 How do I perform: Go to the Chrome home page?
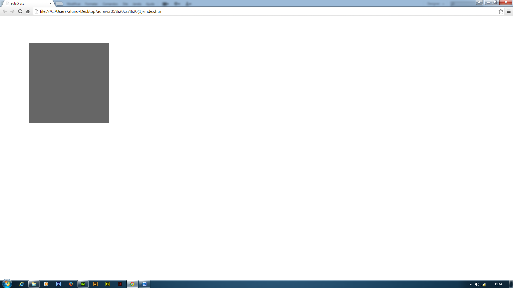point(28,11)
